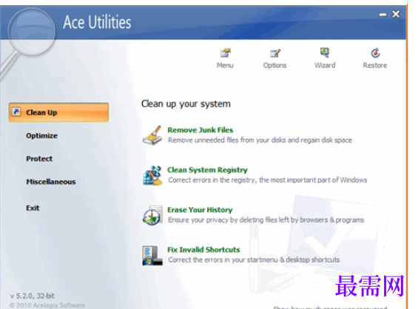Click the Erase Your History clock icon
This screenshot has width=418, height=309.
[152, 215]
